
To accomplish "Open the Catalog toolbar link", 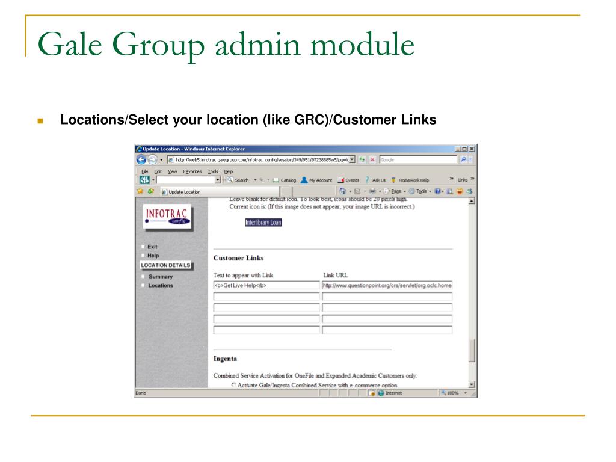I will 285,180.
